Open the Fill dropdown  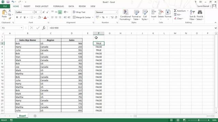[177, 15]
